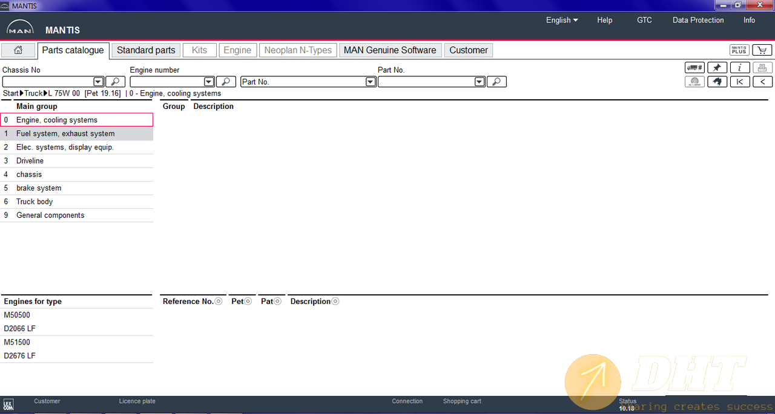Click the jump-to-first arrow icon
The image size is (775, 414).
tap(740, 82)
